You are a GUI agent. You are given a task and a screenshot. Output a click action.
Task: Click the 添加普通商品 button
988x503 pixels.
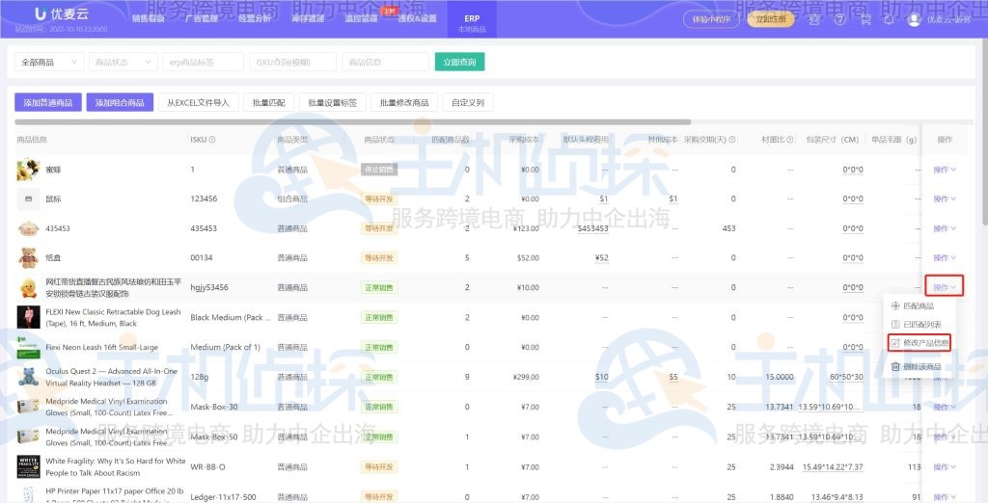tap(48, 102)
